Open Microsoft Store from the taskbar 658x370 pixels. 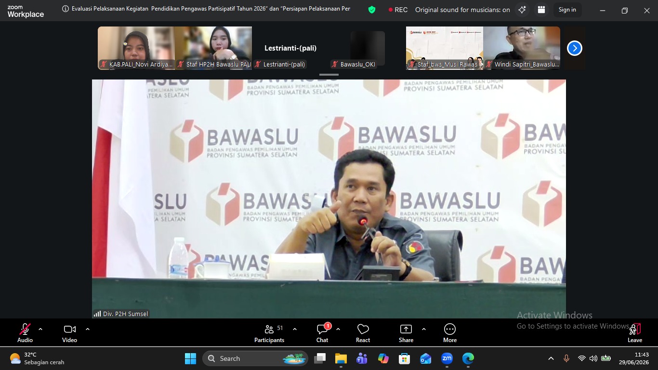point(404,358)
